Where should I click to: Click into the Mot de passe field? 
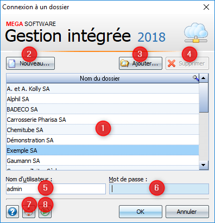[159, 189]
